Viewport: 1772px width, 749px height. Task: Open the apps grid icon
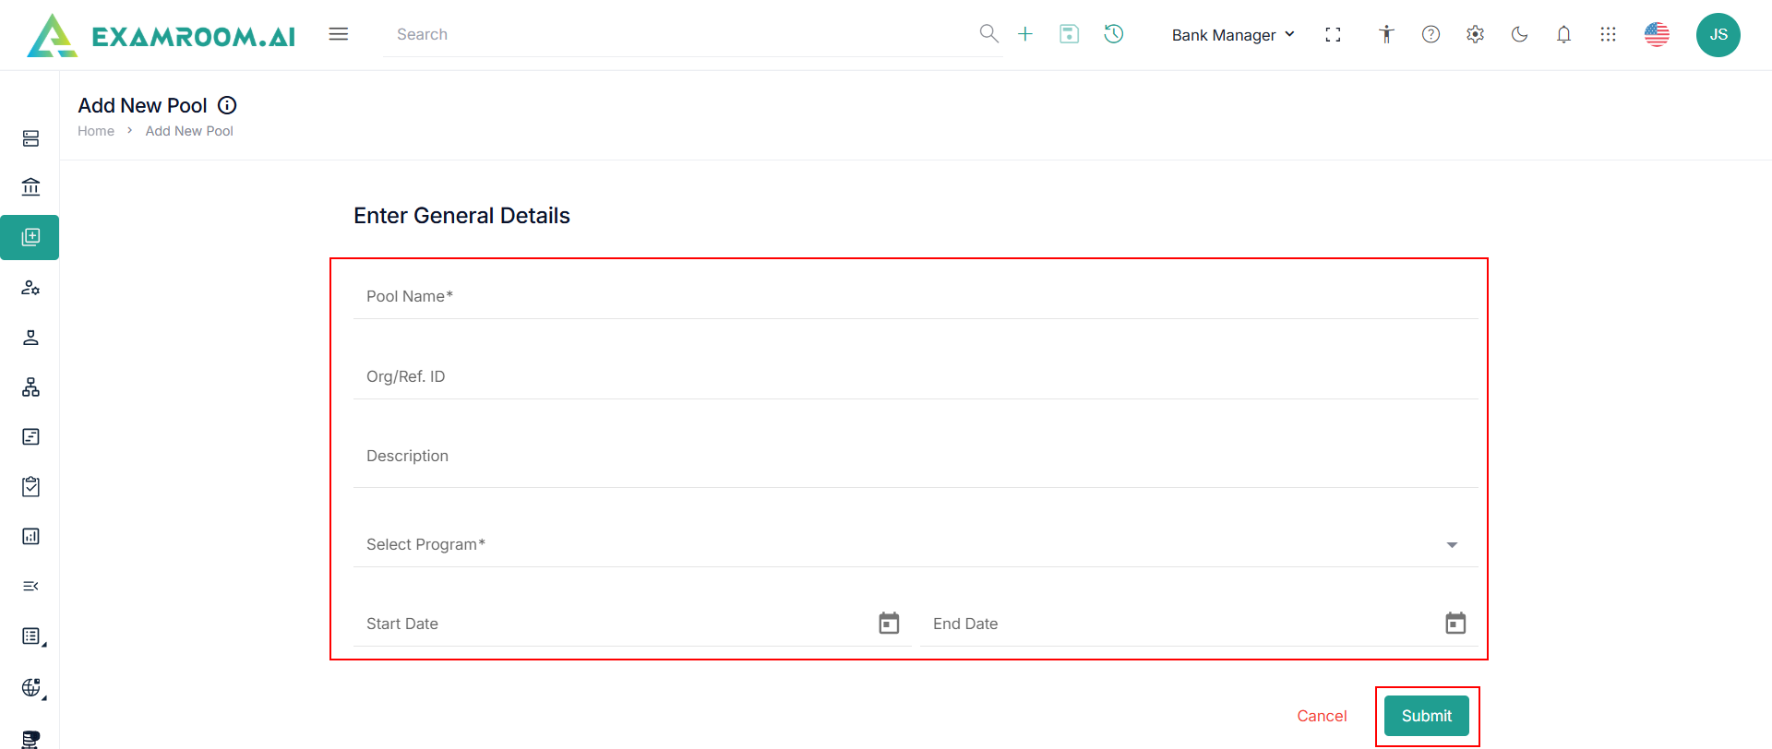1608,34
